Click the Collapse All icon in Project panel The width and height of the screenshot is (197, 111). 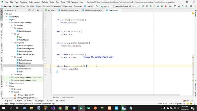33,10
